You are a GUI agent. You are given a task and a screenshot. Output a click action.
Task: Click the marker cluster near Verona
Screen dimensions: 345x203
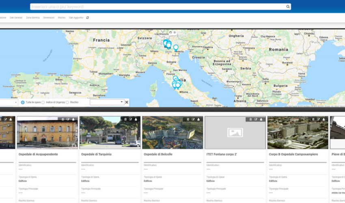point(168,44)
